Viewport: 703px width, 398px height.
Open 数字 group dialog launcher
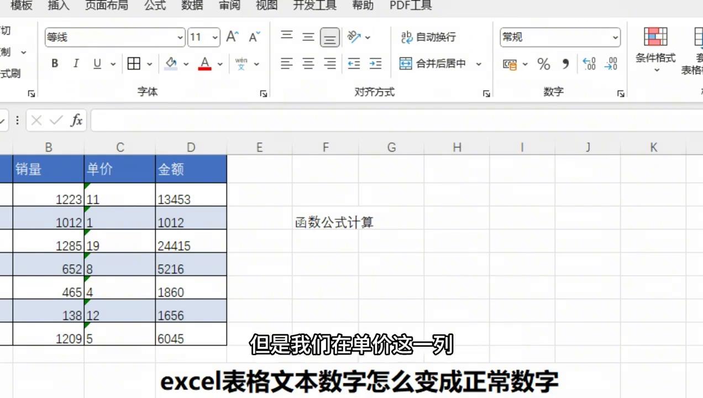click(621, 93)
